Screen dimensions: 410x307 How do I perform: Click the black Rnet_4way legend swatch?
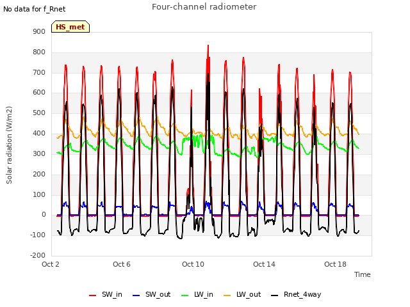275,295
